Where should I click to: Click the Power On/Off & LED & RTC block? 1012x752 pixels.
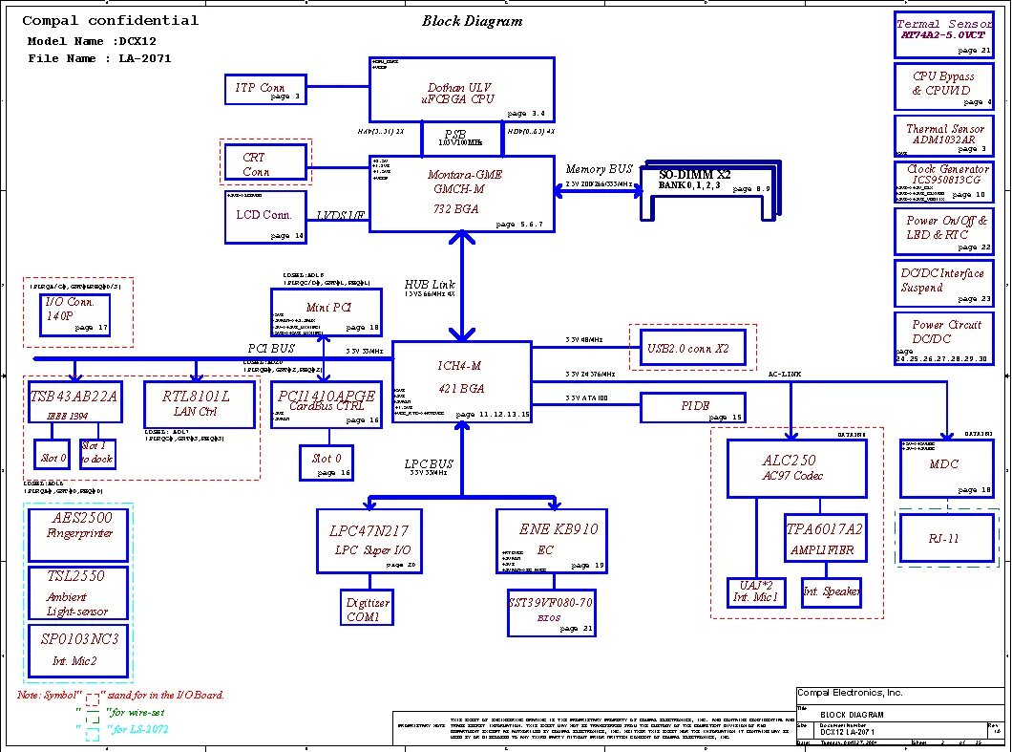[x=943, y=231]
